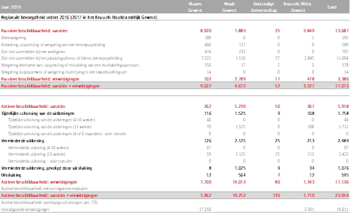This screenshot has width=350, height=213.
Task: Click total 17.073 in Land column
Action: tap(342, 86)
